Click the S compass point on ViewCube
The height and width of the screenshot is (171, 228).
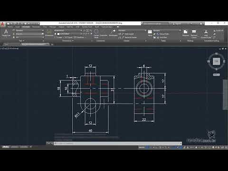pyautogui.click(x=216, y=69)
